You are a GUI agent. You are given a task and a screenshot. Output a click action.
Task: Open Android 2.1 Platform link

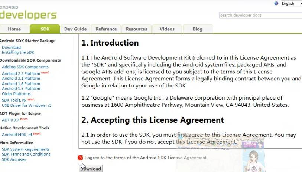point(21,79)
